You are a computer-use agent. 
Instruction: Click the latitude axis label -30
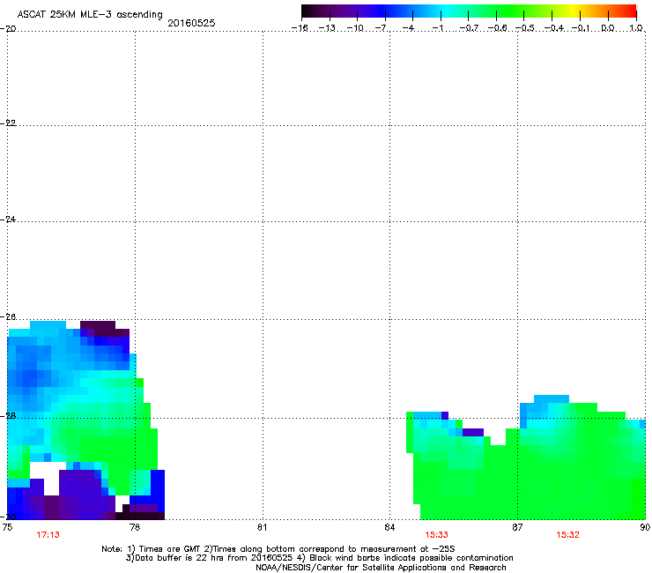[8, 517]
